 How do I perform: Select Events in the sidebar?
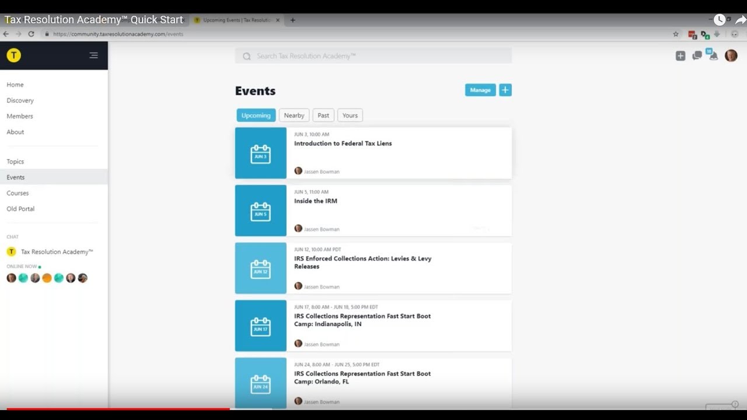(x=54, y=177)
